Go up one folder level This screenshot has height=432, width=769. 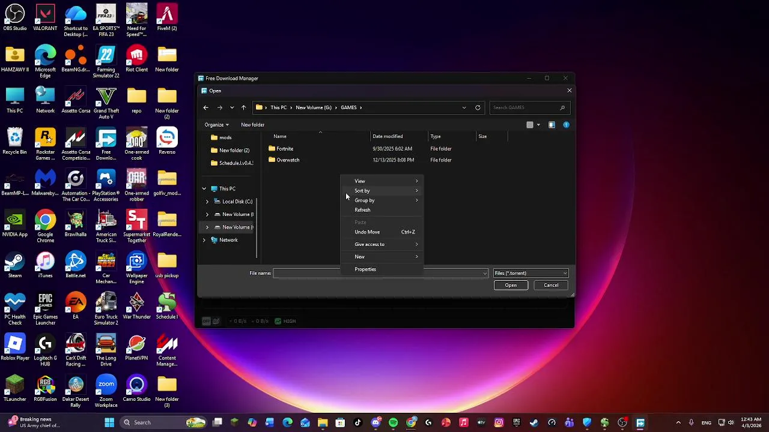click(243, 107)
